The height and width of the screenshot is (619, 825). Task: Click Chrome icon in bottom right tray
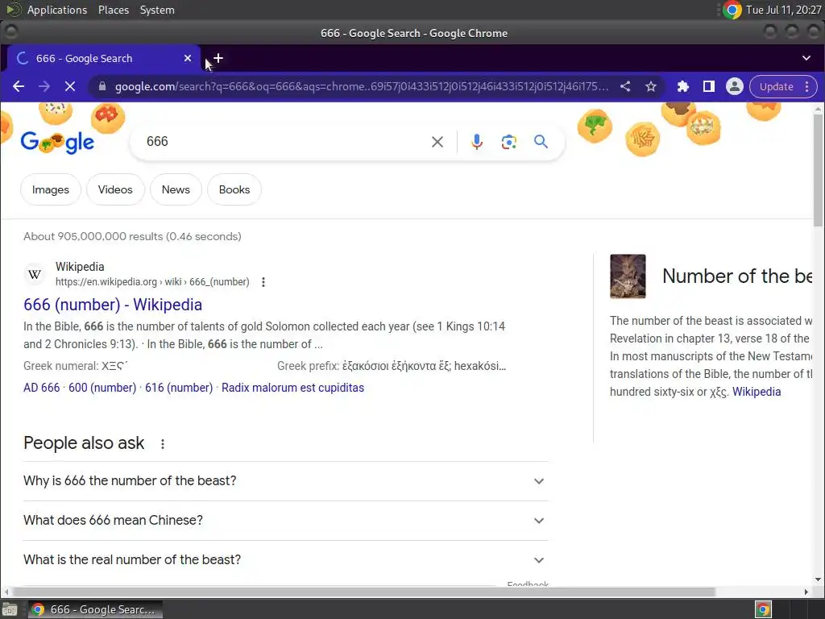tap(763, 609)
